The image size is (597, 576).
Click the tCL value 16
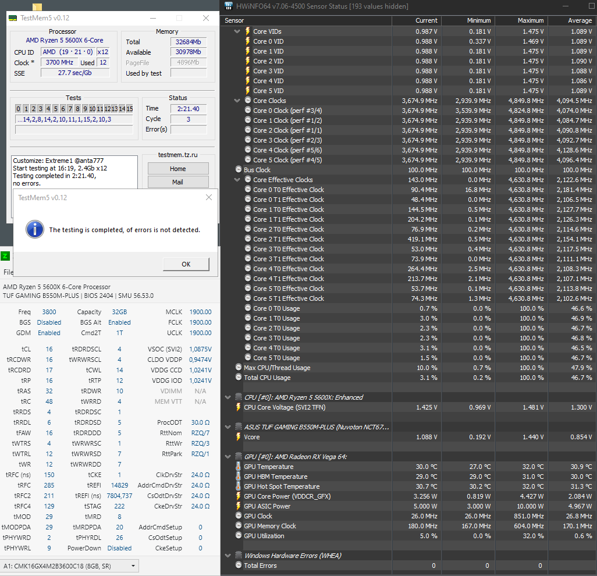[49, 349]
